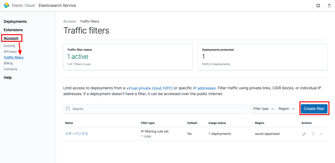Open Extensions in sidebar
Screen dimensions: 335x163
(13, 30)
